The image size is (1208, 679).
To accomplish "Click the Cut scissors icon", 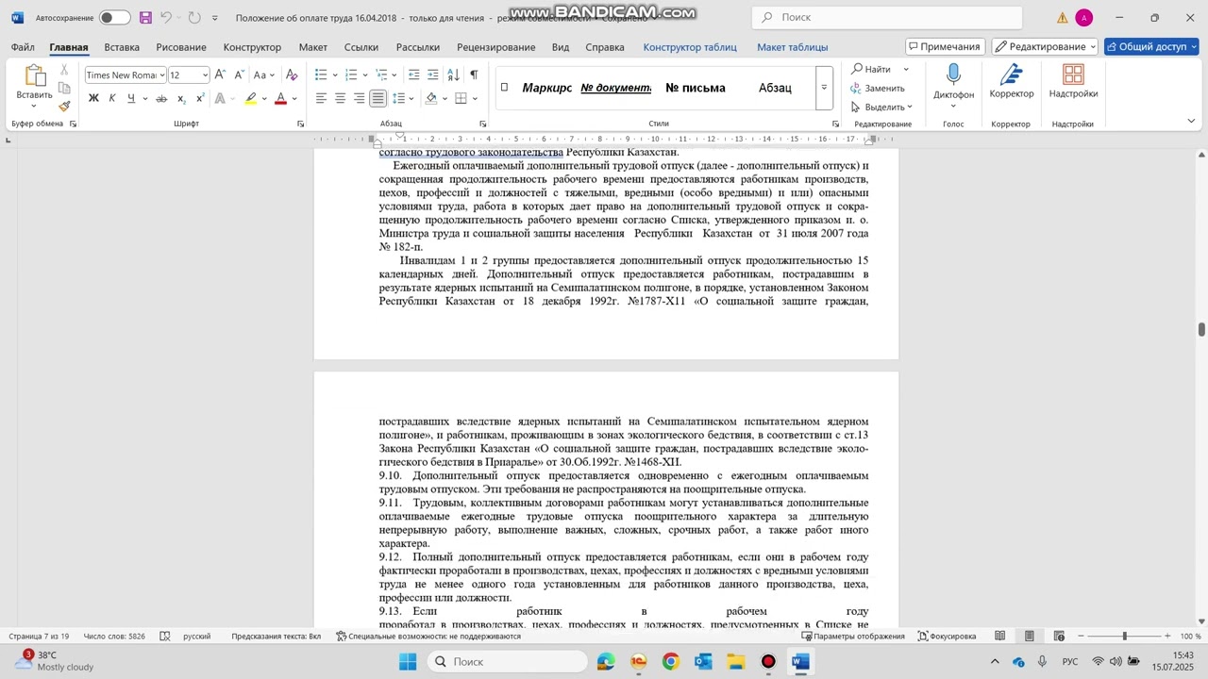I will point(64,70).
